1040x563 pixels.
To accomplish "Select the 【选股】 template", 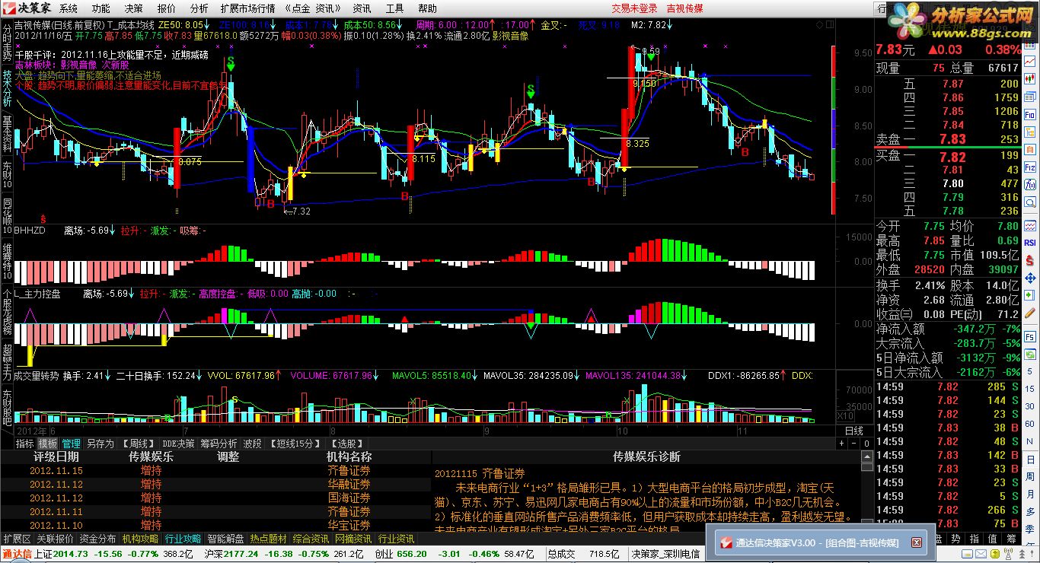I will coord(347,444).
